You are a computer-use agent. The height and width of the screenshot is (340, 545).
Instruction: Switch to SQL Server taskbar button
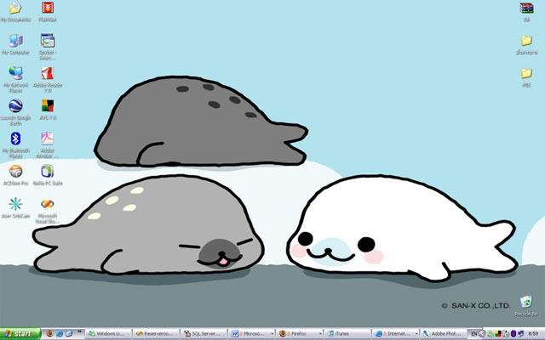(x=204, y=334)
